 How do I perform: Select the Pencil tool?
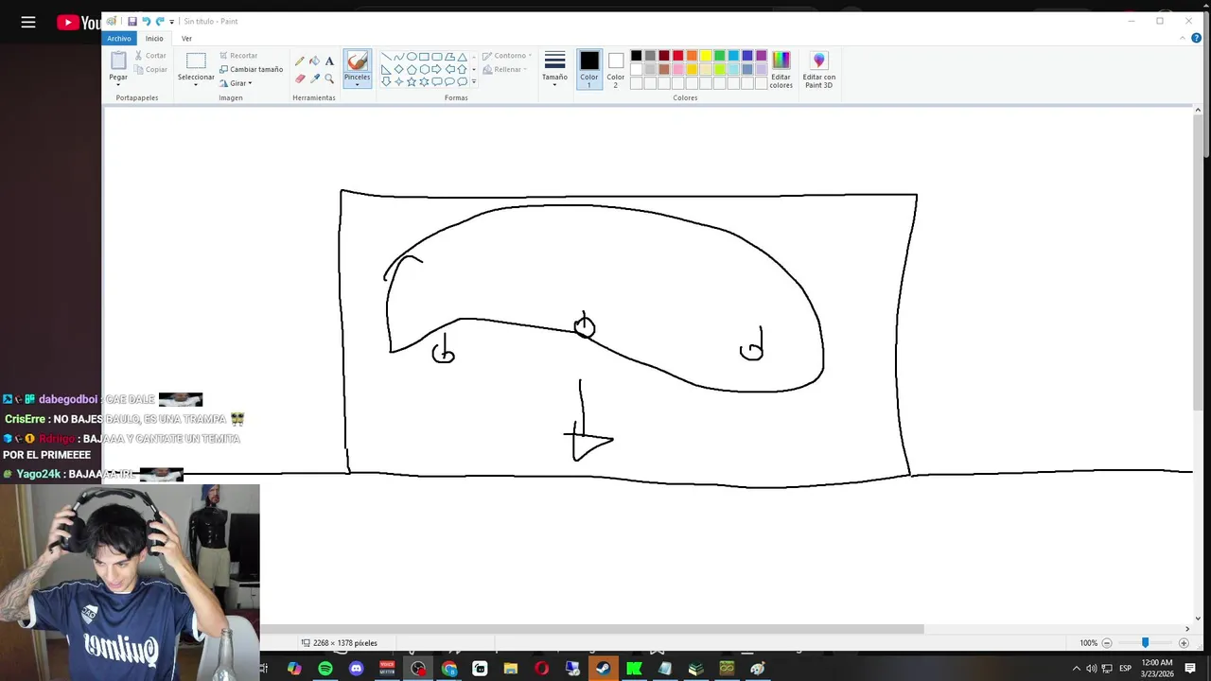(300, 61)
